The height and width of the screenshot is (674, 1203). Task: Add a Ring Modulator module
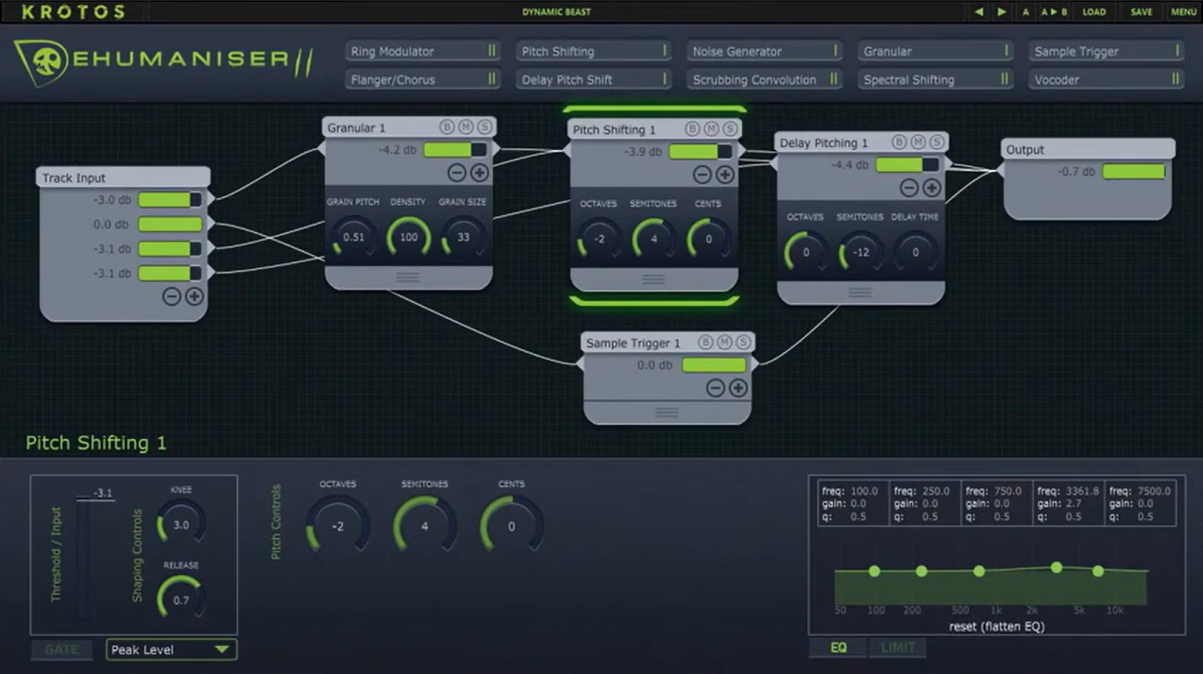click(422, 51)
